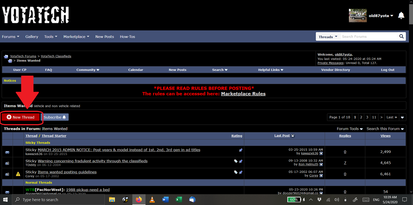
Task: Open the old87yota profile avatar
Action: [x=358, y=16]
